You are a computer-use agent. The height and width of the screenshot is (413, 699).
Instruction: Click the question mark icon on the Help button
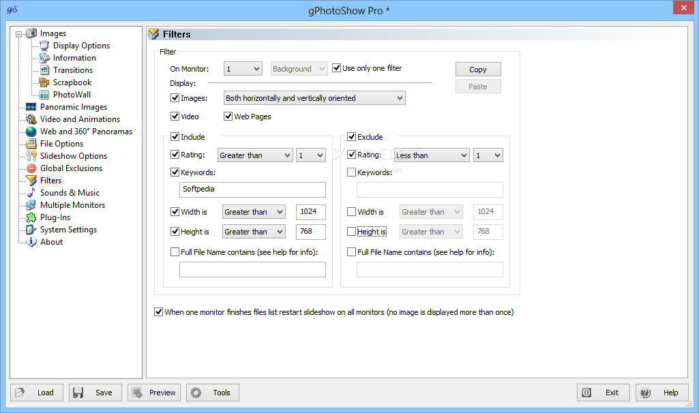tap(645, 393)
